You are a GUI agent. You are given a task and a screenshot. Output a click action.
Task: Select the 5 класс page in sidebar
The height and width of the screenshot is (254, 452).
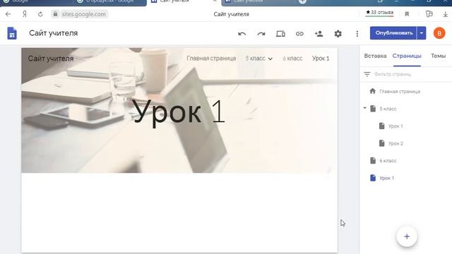click(x=388, y=109)
